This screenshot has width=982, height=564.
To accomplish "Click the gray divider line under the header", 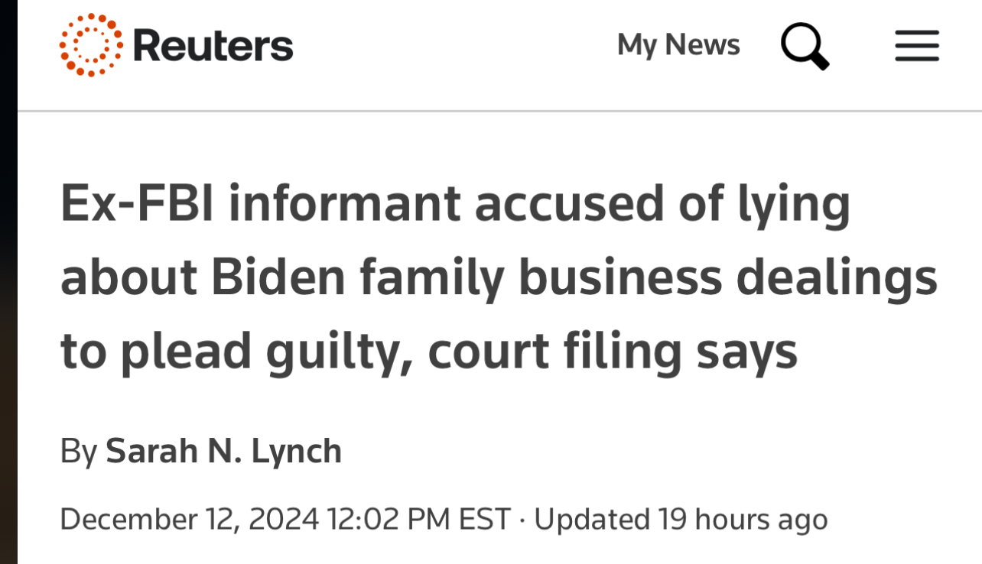I will (499, 112).
